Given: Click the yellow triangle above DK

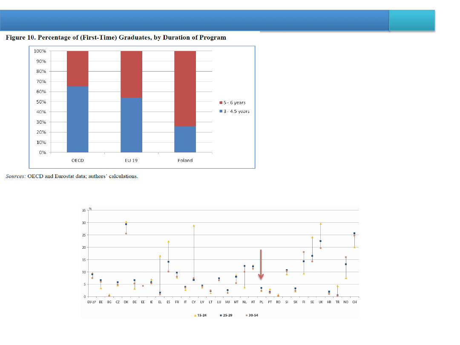Looking at the screenshot, I should pyautogui.click(x=126, y=222).
